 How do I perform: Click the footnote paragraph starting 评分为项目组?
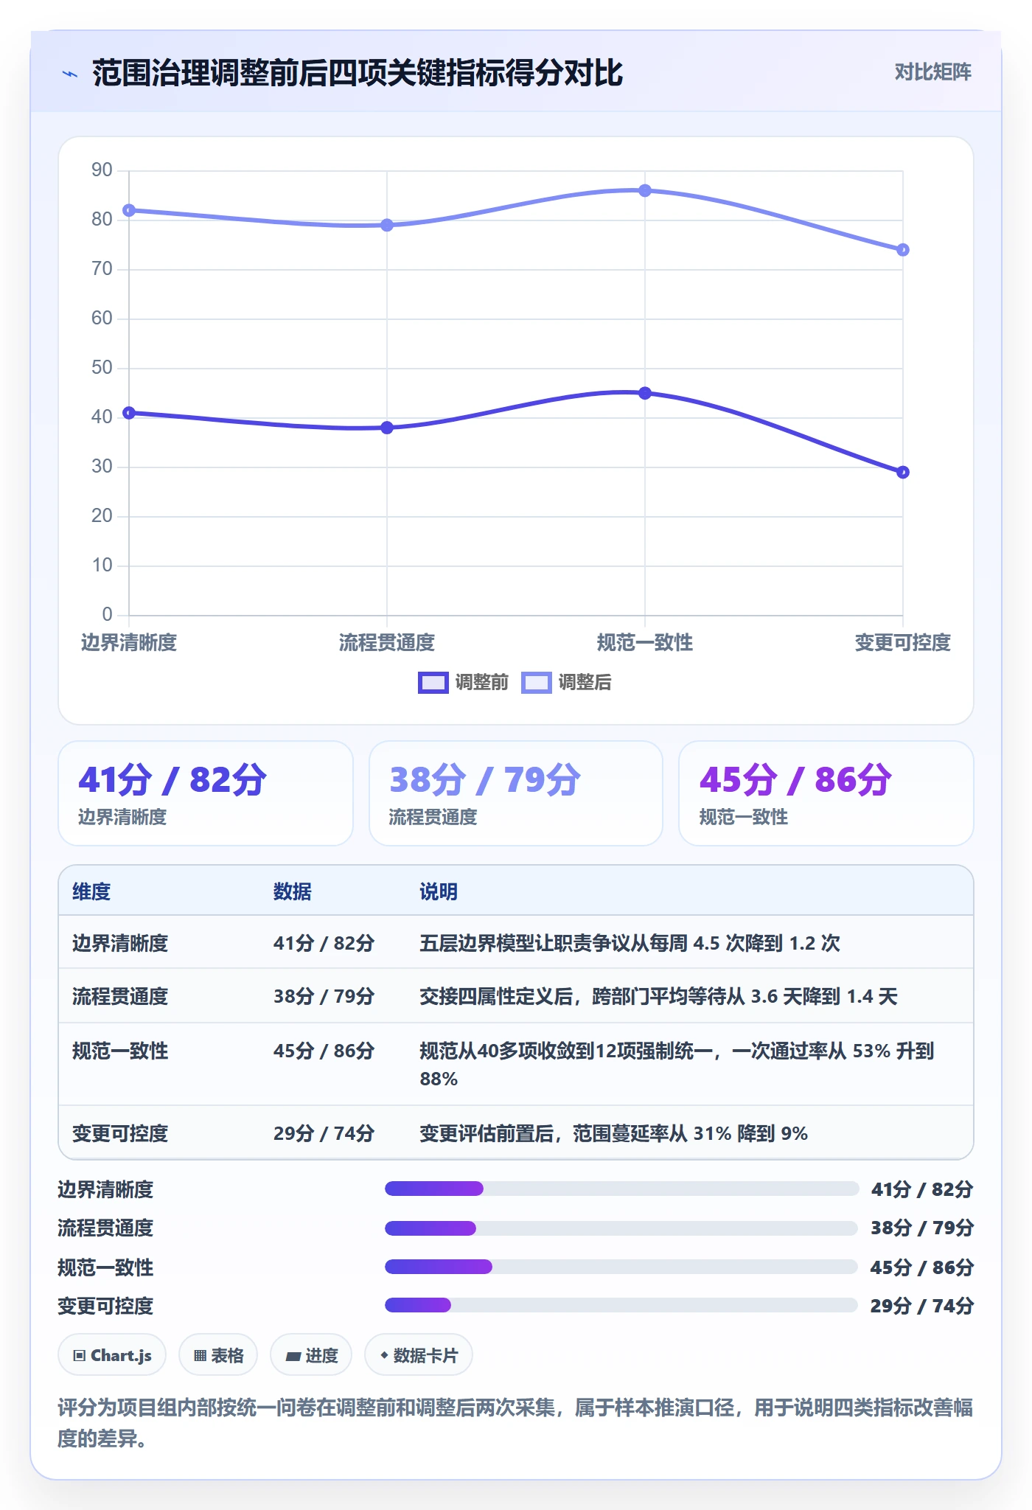(x=515, y=1423)
